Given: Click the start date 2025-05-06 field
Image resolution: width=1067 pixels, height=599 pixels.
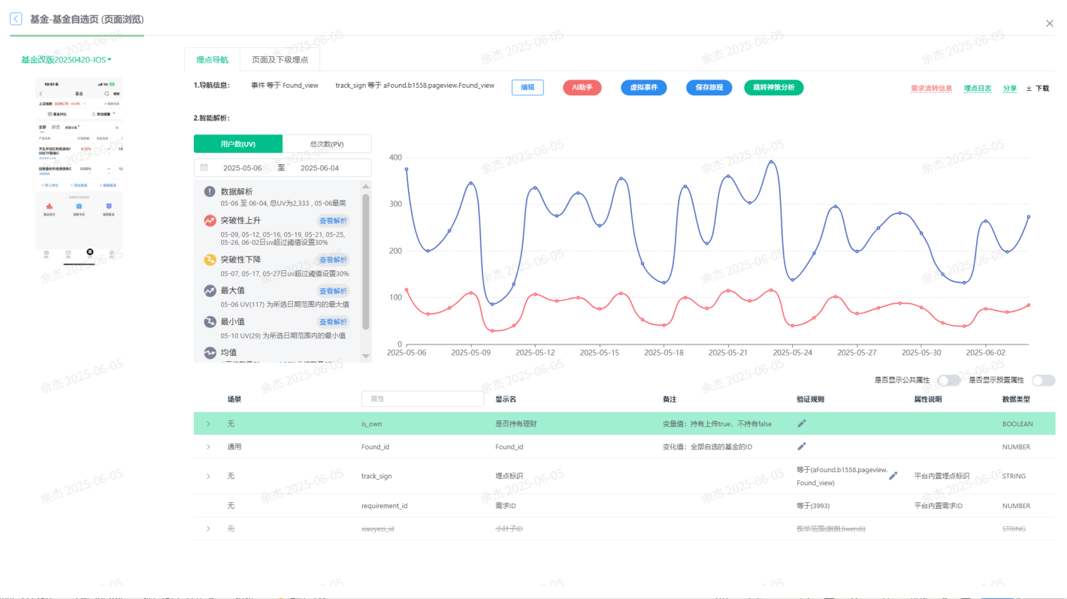Looking at the screenshot, I should tap(242, 168).
